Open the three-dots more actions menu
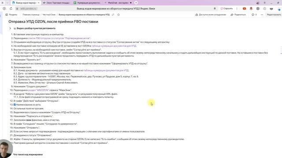The width and height of the screenshot is (282, 158). (262, 14)
